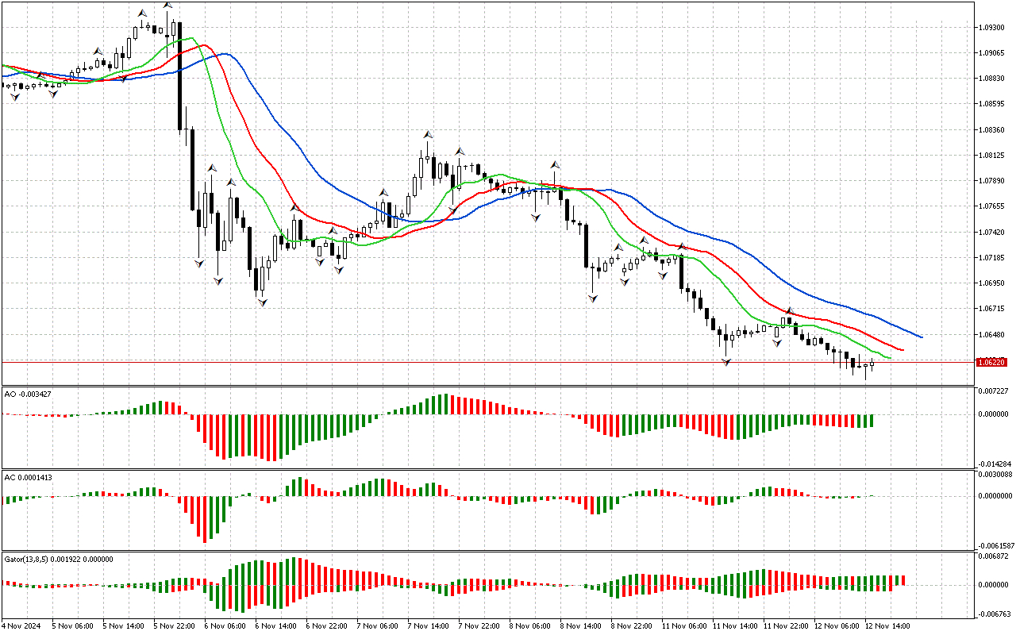Click the -0.006763 Gator scale value
Image resolution: width=1016 pixels, height=635 pixels.
995,614
